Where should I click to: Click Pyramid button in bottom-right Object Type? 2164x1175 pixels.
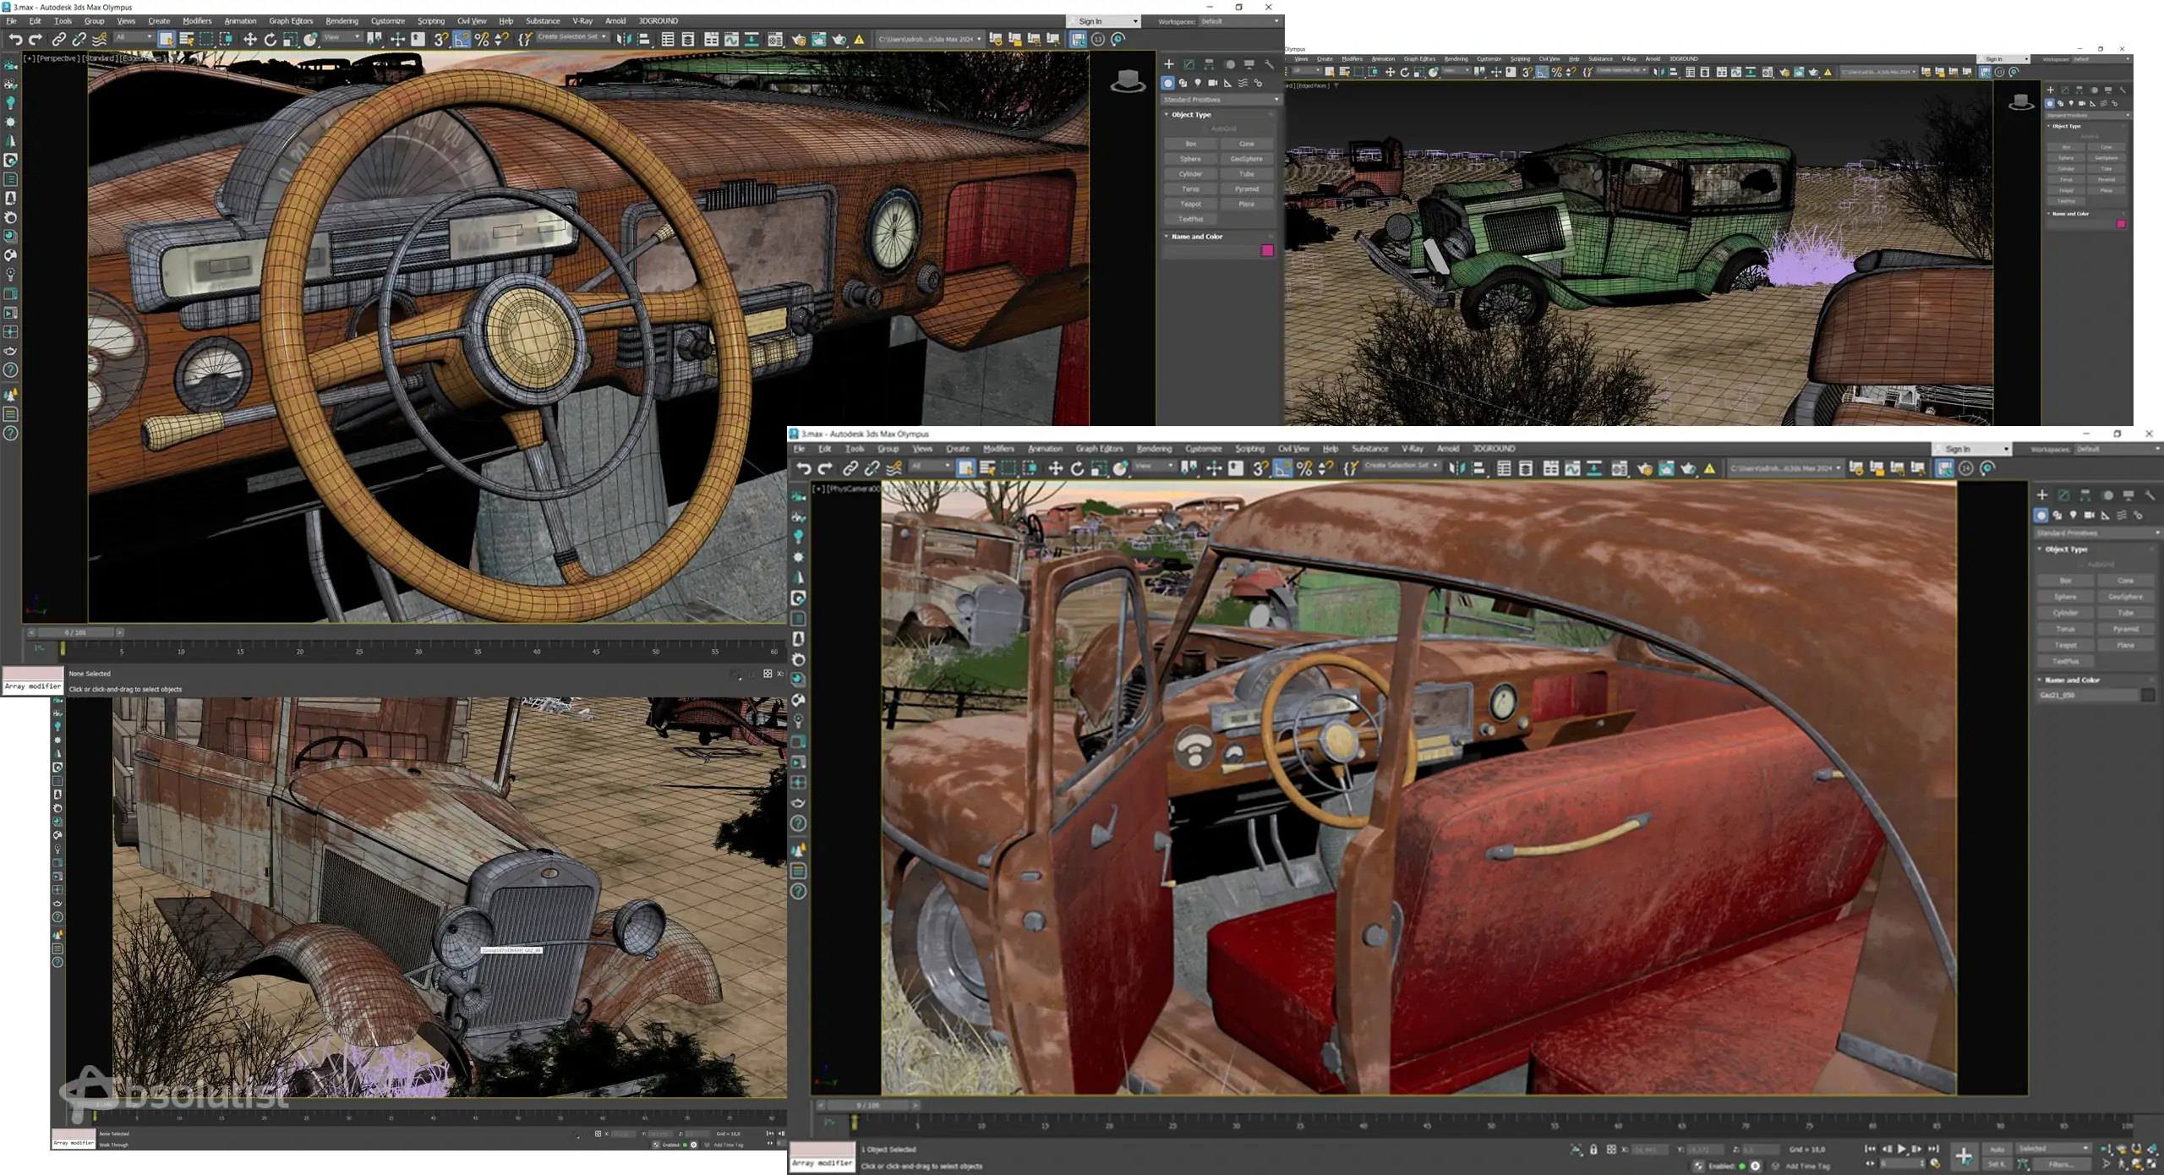pos(2125,630)
